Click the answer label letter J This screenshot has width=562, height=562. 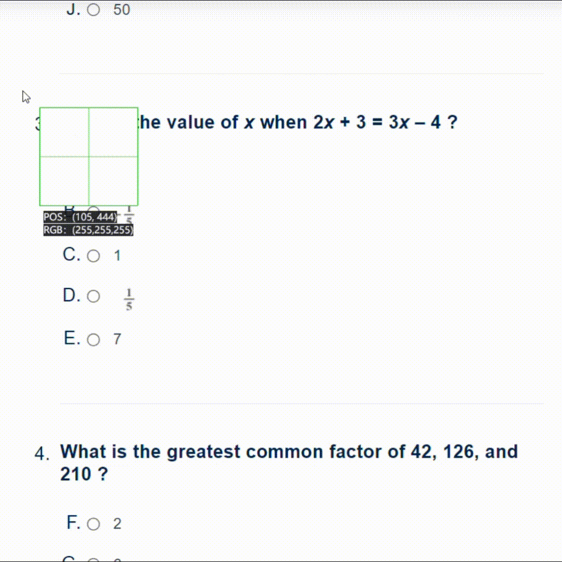72,8
